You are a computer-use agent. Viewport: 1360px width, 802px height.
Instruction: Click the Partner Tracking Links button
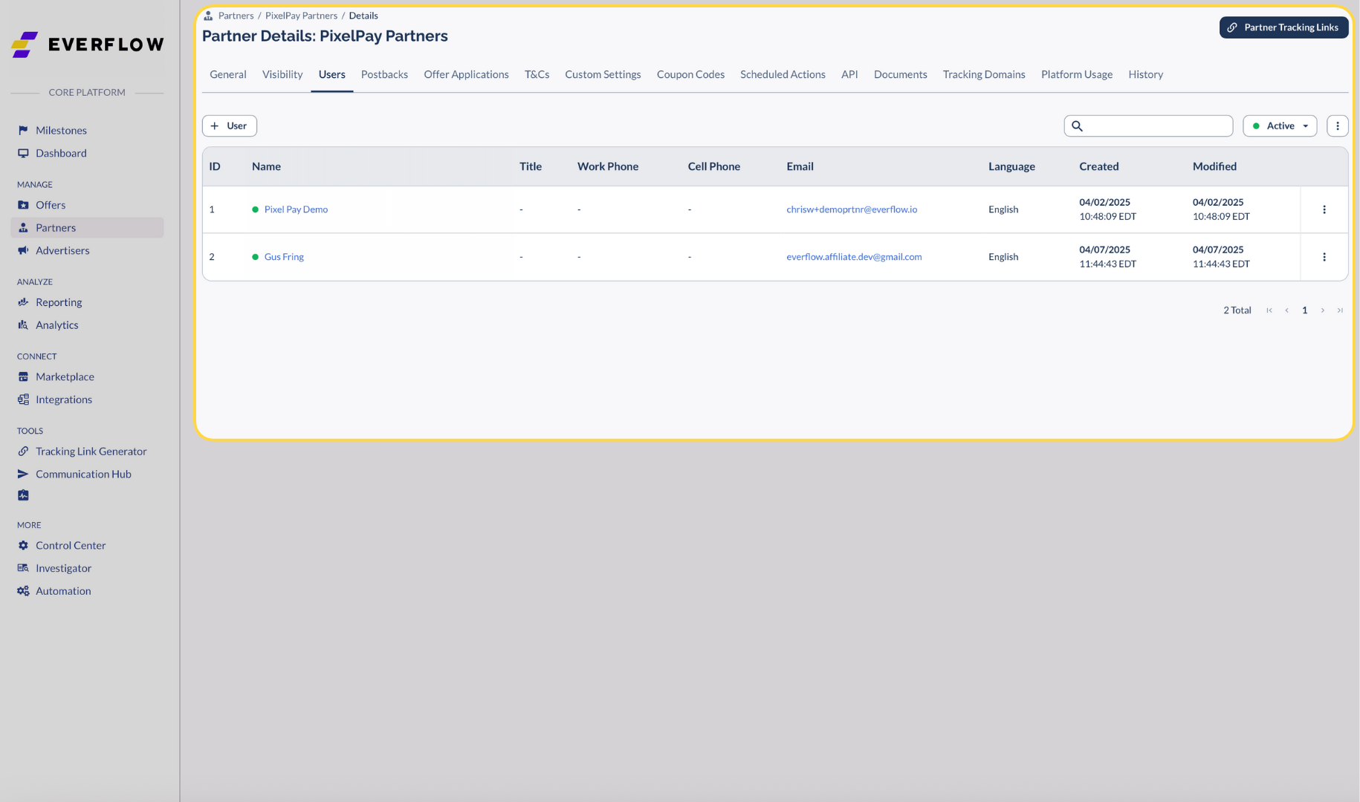coord(1283,27)
